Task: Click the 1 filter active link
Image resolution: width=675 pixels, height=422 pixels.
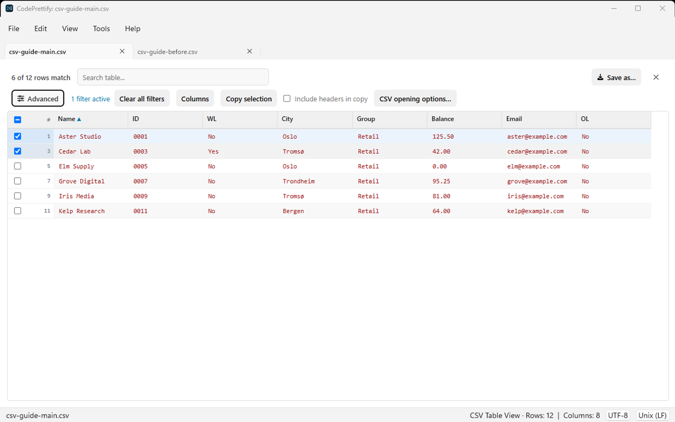Action: pyautogui.click(x=91, y=99)
